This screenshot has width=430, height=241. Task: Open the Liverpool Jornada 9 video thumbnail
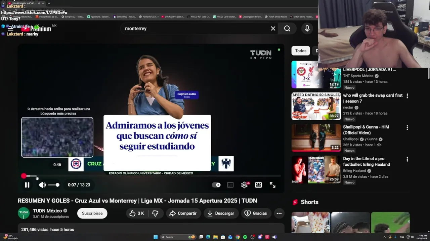pyautogui.click(x=316, y=74)
